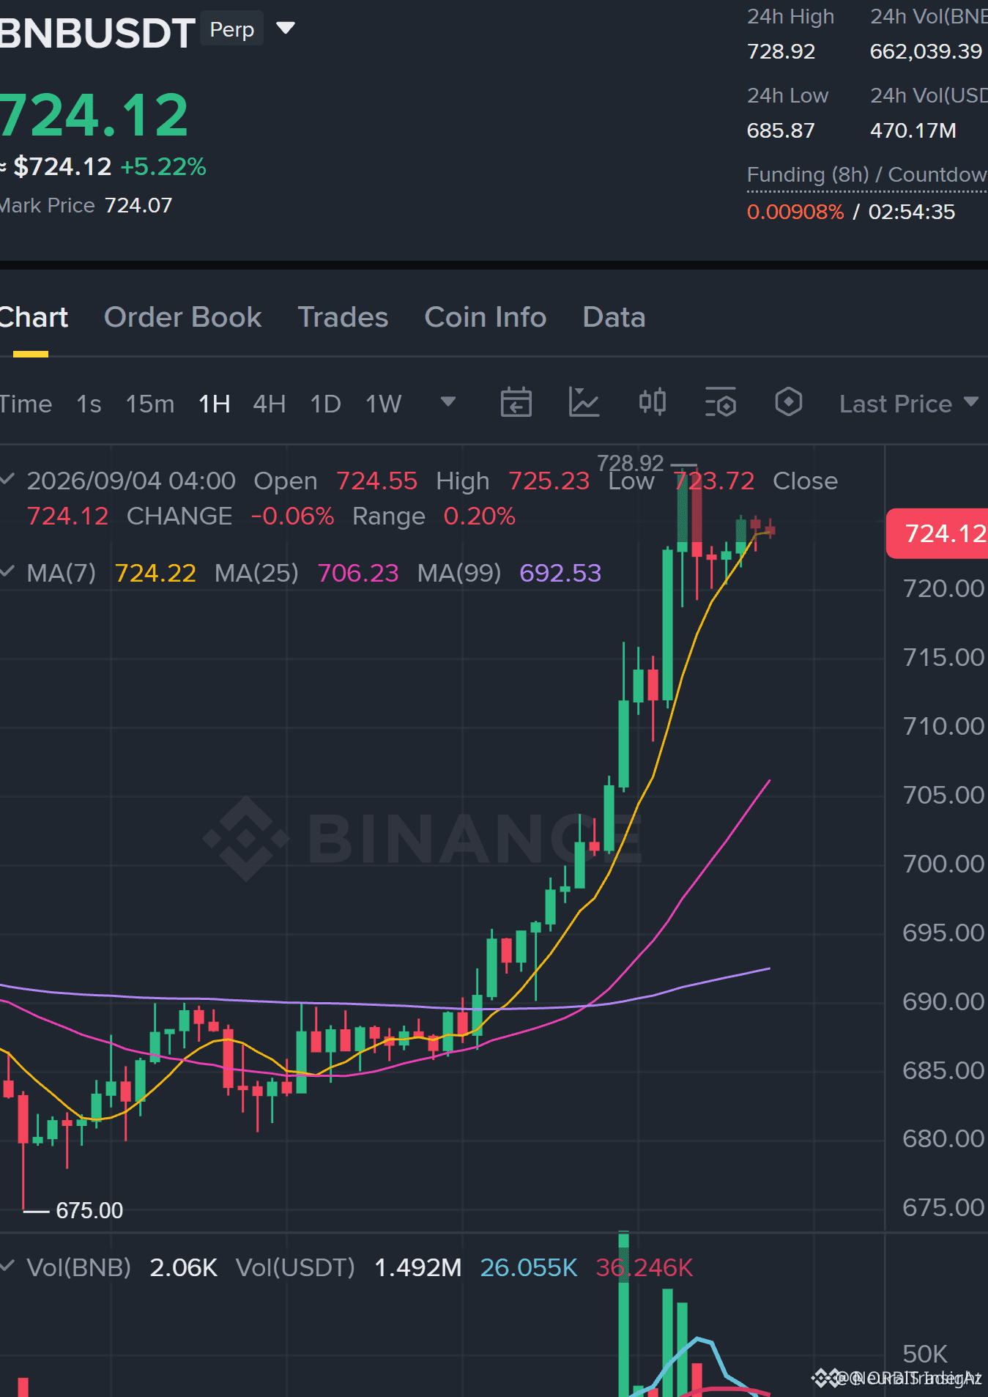Viewport: 988px width, 1397px height.
Task: Switch the candlestick chart style icon
Action: [x=652, y=401]
